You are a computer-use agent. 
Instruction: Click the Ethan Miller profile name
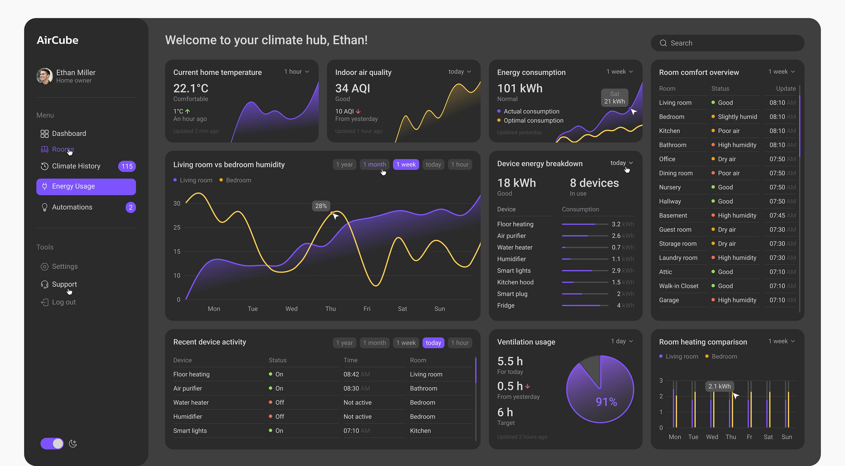pyautogui.click(x=76, y=73)
